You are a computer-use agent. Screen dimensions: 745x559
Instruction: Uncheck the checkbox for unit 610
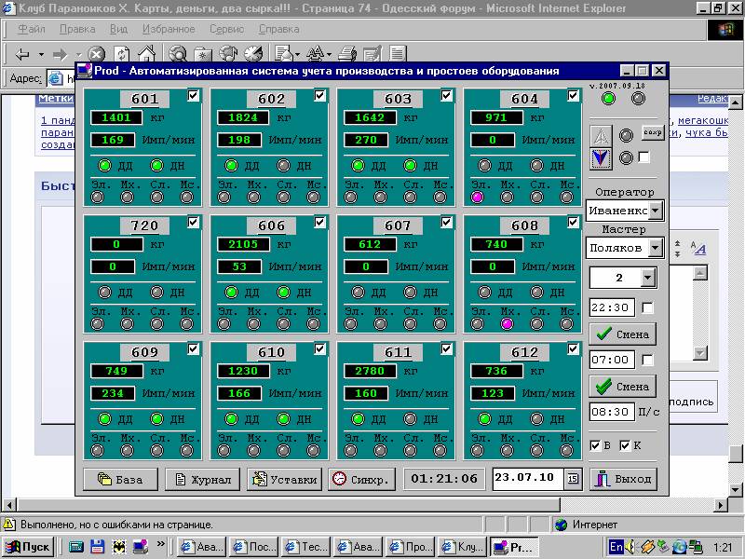click(x=319, y=348)
